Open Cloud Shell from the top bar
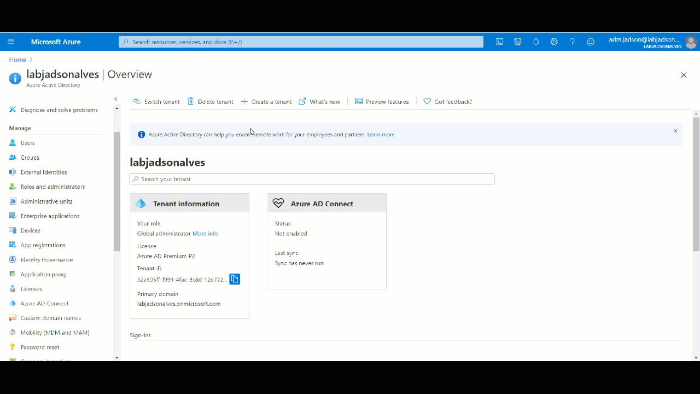This screenshot has width=700, height=394. tap(499, 42)
